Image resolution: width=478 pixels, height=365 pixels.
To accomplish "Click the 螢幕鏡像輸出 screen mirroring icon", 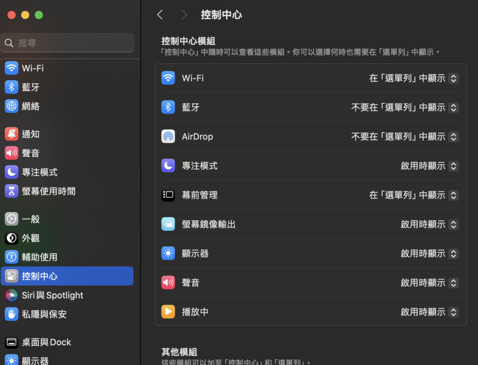I will click(168, 224).
